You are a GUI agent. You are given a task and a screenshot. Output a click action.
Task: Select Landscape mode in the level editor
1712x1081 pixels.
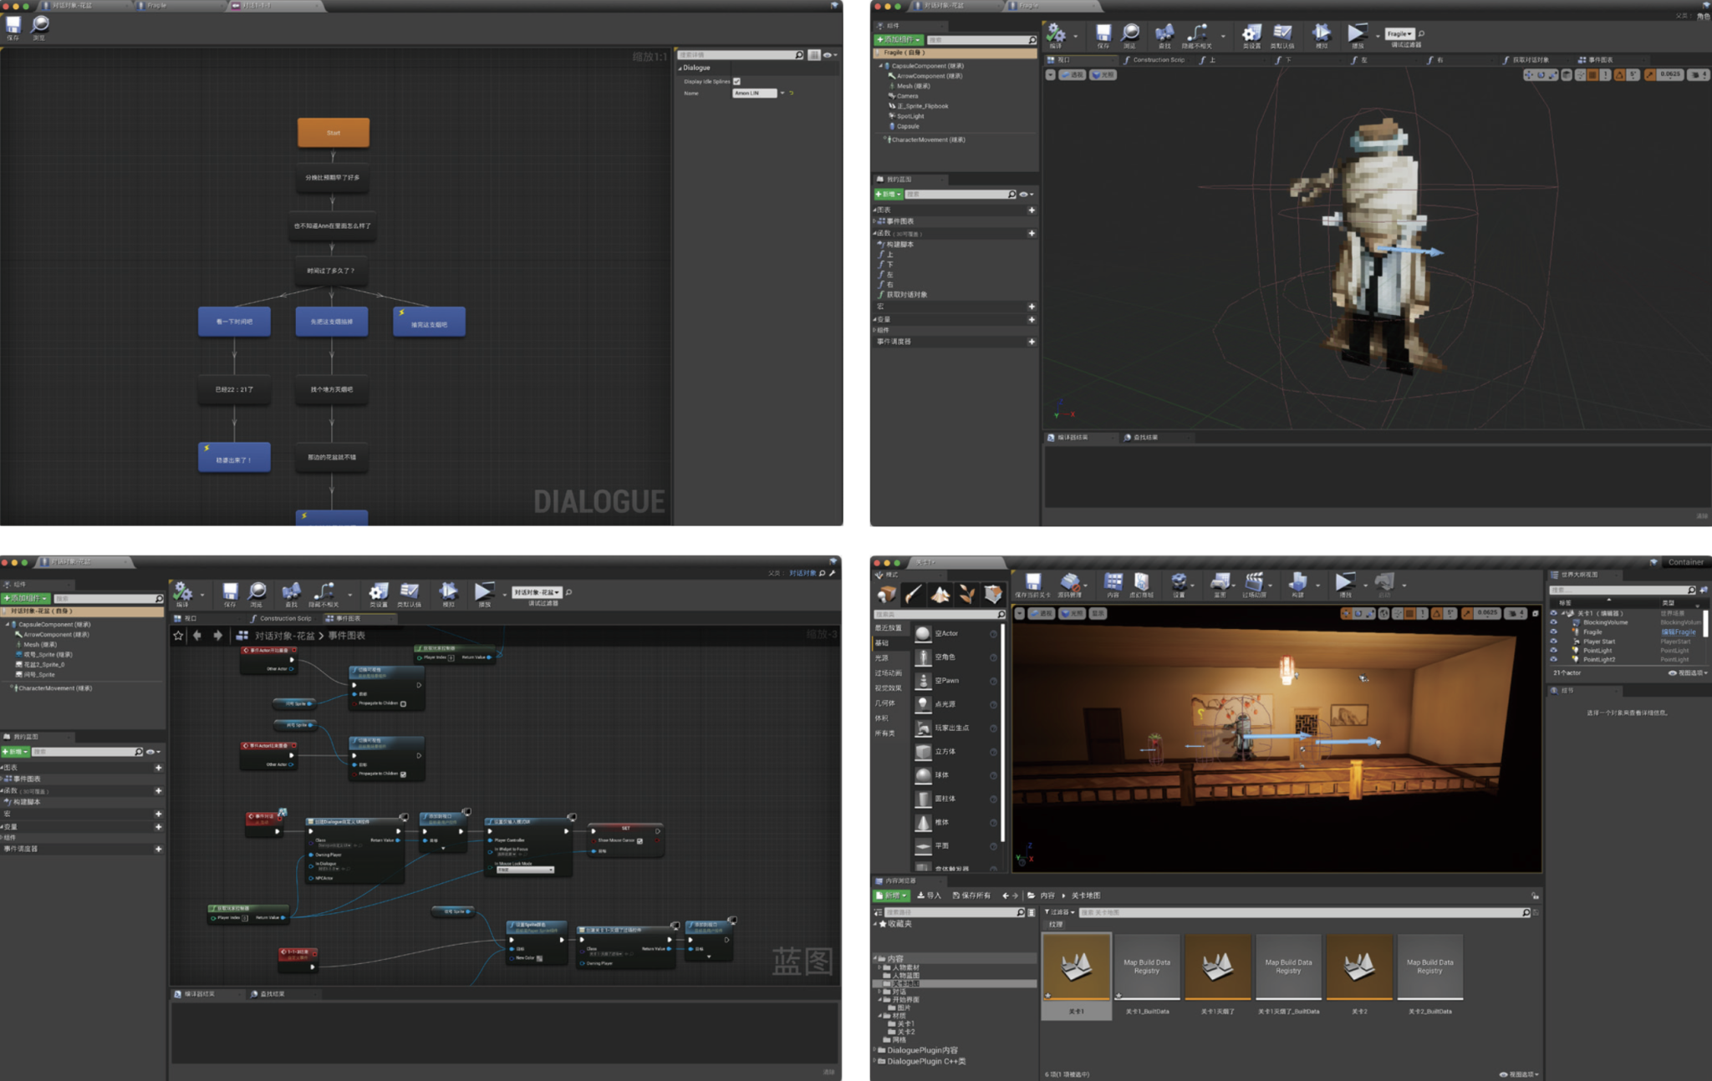point(940,594)
